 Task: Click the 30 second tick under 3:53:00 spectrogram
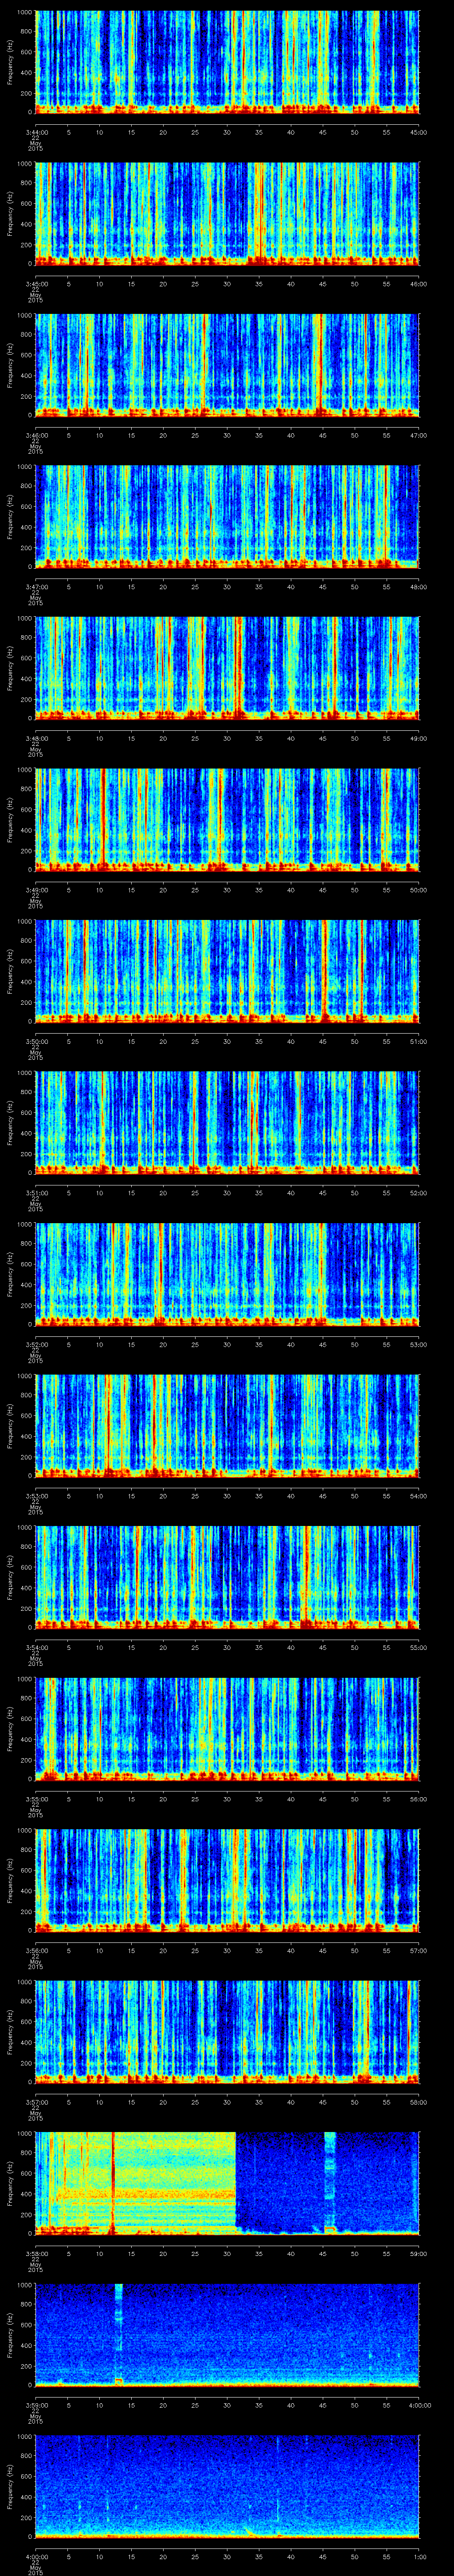227,1495
